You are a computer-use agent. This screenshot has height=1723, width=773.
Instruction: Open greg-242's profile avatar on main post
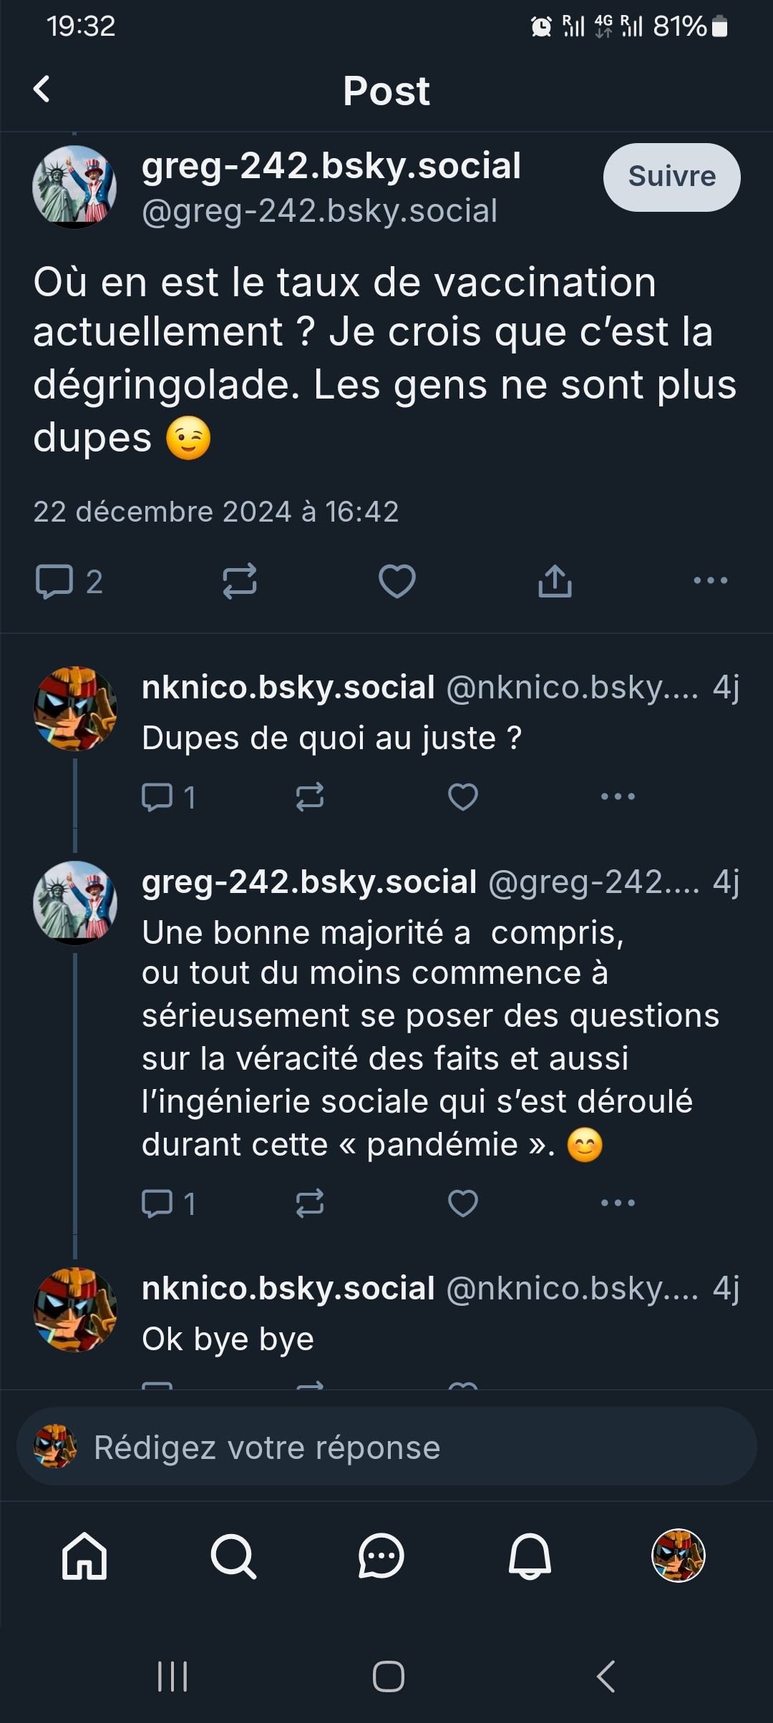(x=74, y=187)
